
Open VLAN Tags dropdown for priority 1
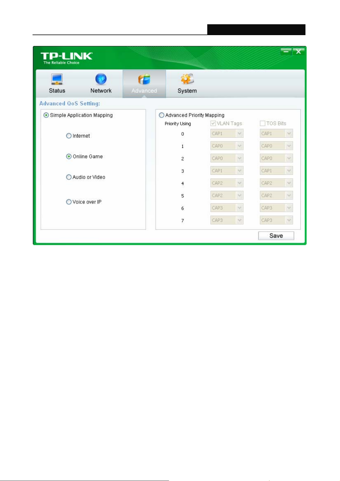[x=227, y=146]
